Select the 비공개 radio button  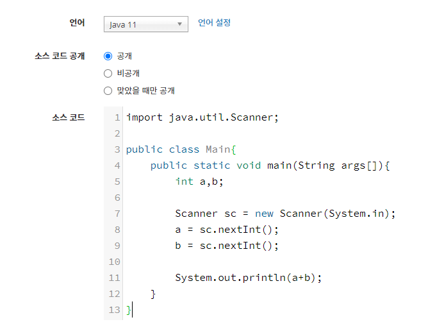click(108, 73)
